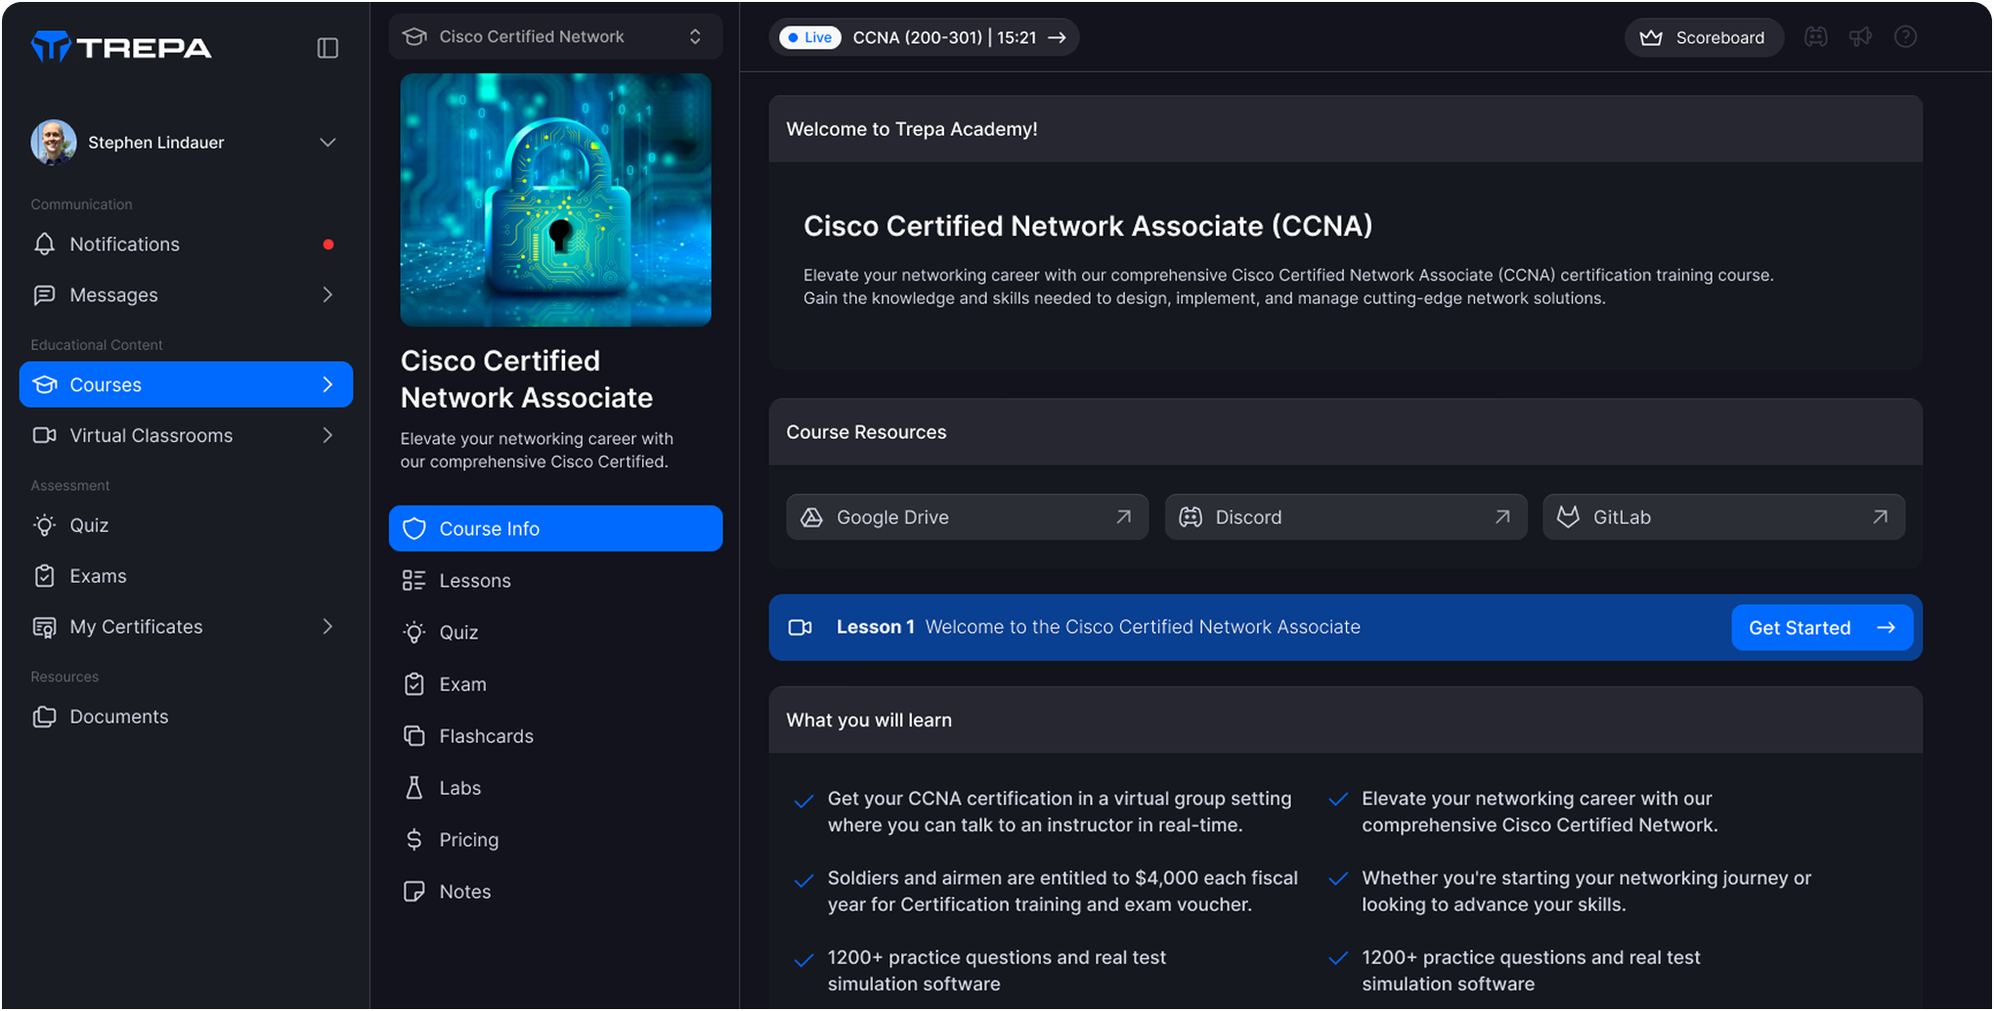This screenshot has width=1994, height=1011.
Task: Open the Notes section
Action: [555, 892]
